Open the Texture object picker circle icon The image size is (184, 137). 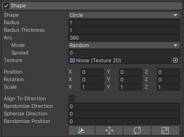[175, 60]
